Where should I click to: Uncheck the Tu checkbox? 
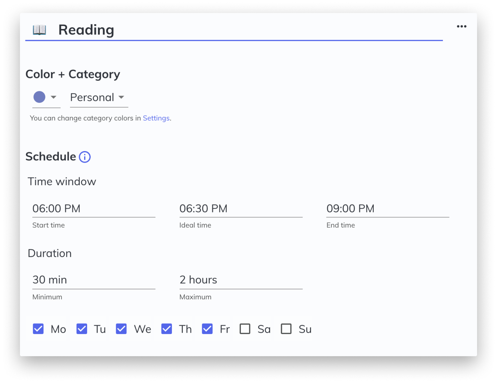coord(82,329)
